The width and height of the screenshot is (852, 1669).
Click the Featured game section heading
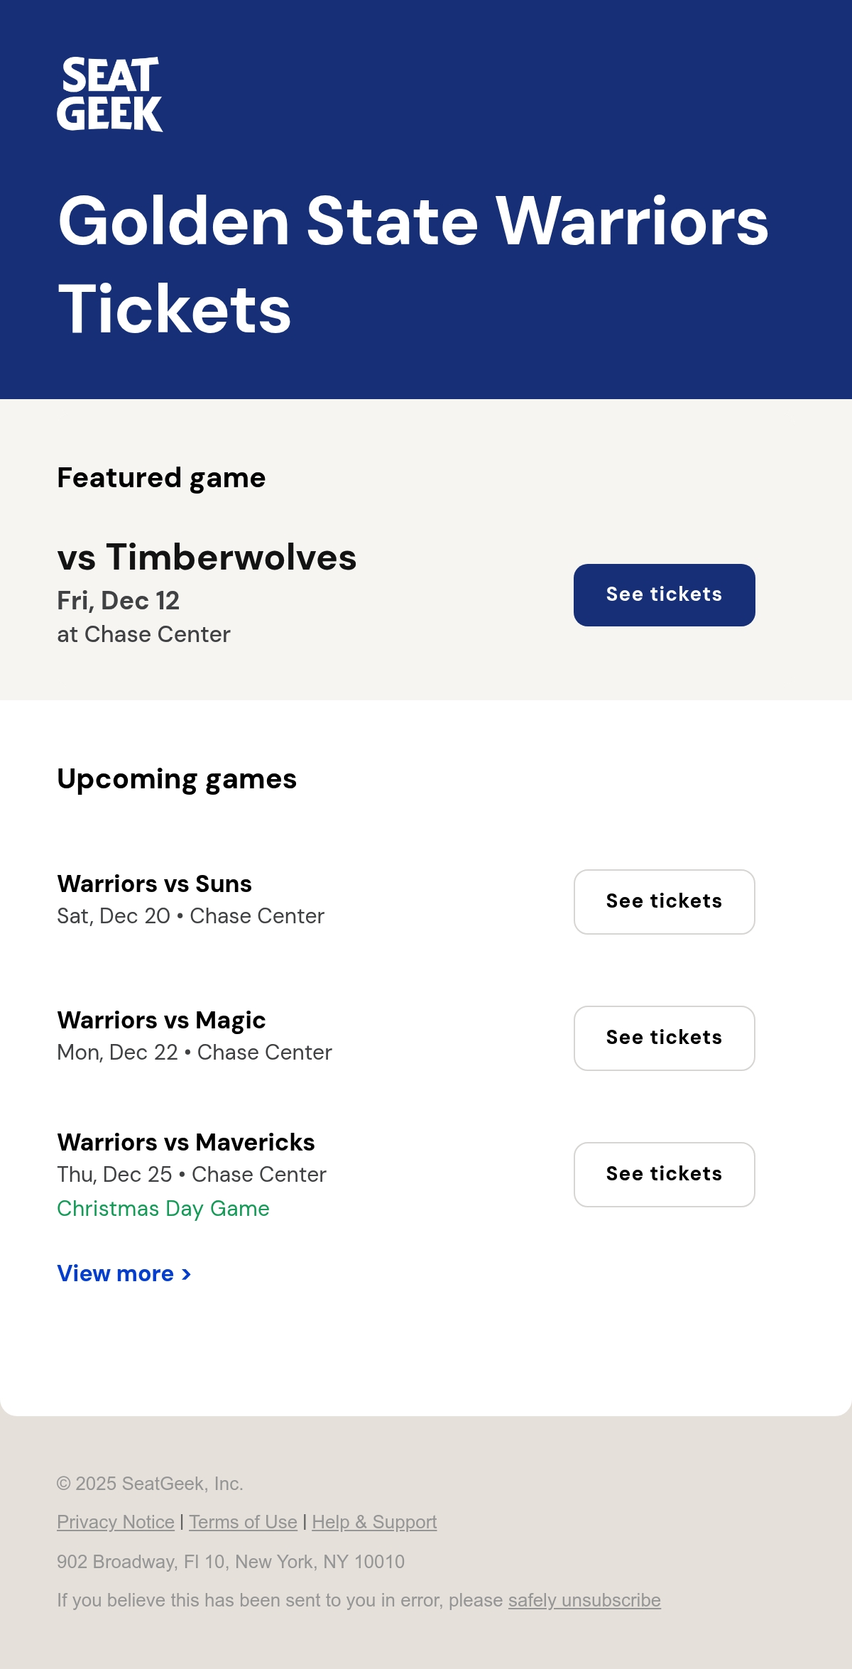[x=161, y=478]
